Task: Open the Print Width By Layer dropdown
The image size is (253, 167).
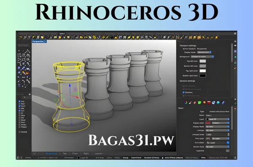Action: click(218, 143)
